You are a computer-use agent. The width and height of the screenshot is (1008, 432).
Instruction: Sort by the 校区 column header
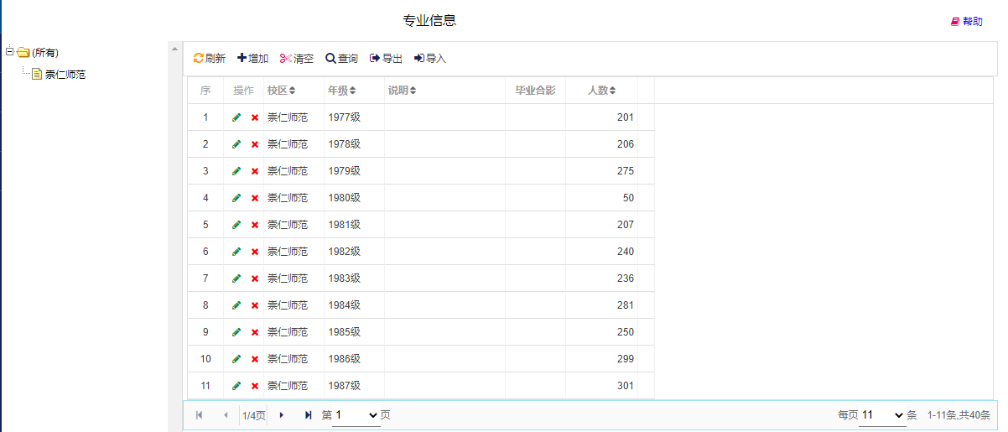(x=281, y=91)
